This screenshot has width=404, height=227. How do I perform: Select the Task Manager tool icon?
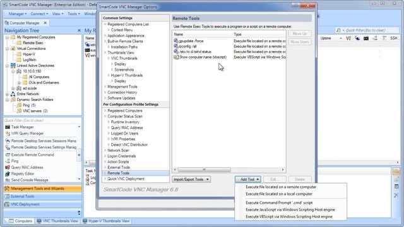coord(8,127)
